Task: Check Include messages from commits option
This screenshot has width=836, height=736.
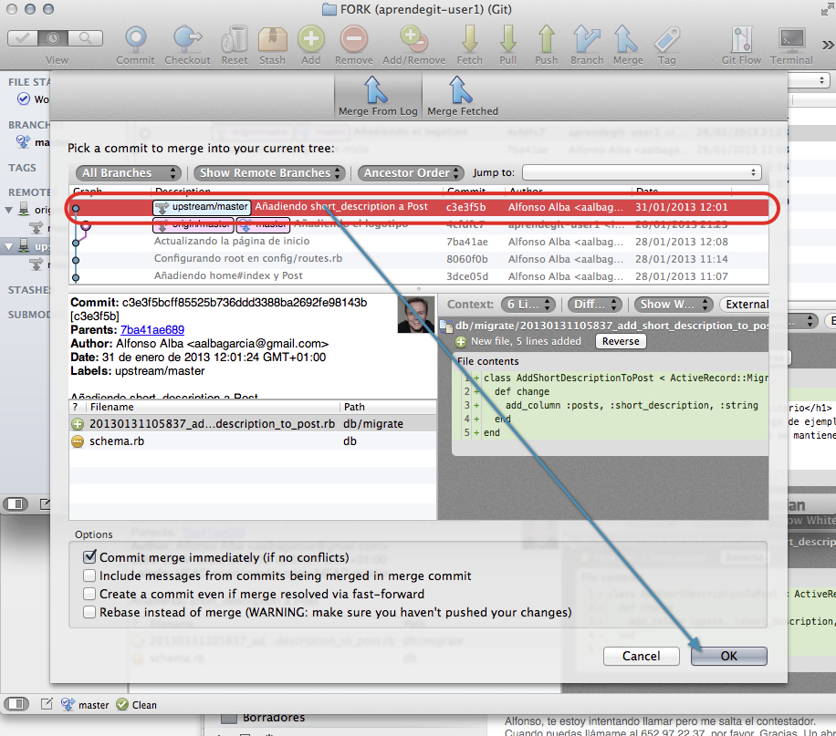Action: click(x=89, y=575)
